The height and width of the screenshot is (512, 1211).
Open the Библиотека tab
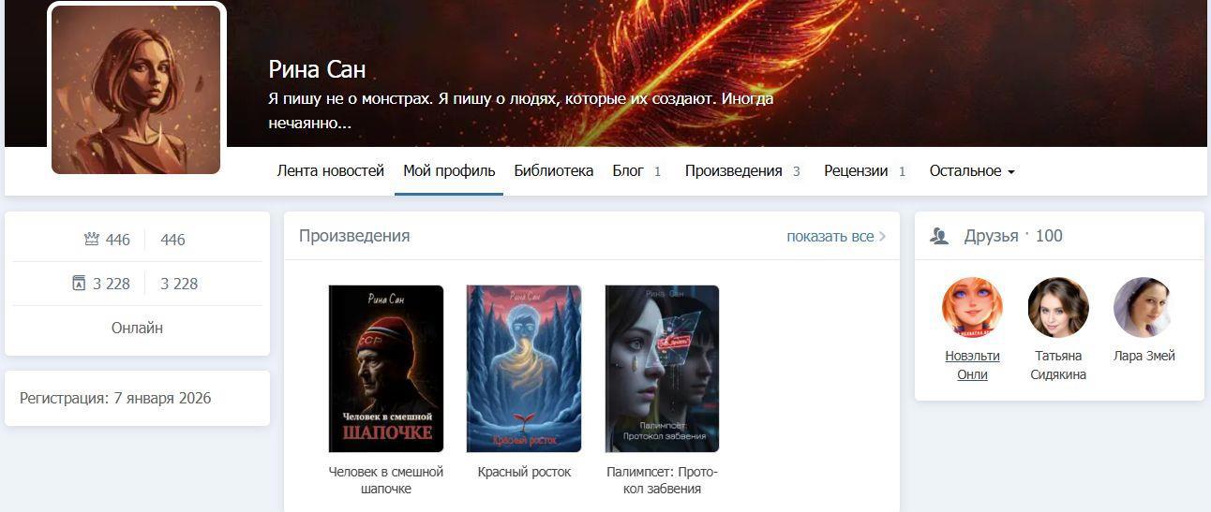(x=553, y=171)
